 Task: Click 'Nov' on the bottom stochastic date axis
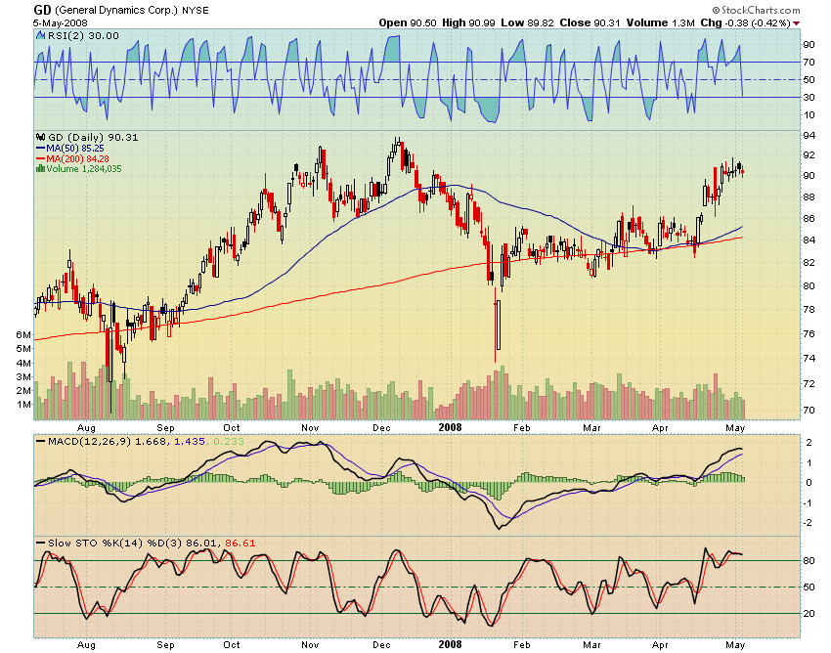310,644
